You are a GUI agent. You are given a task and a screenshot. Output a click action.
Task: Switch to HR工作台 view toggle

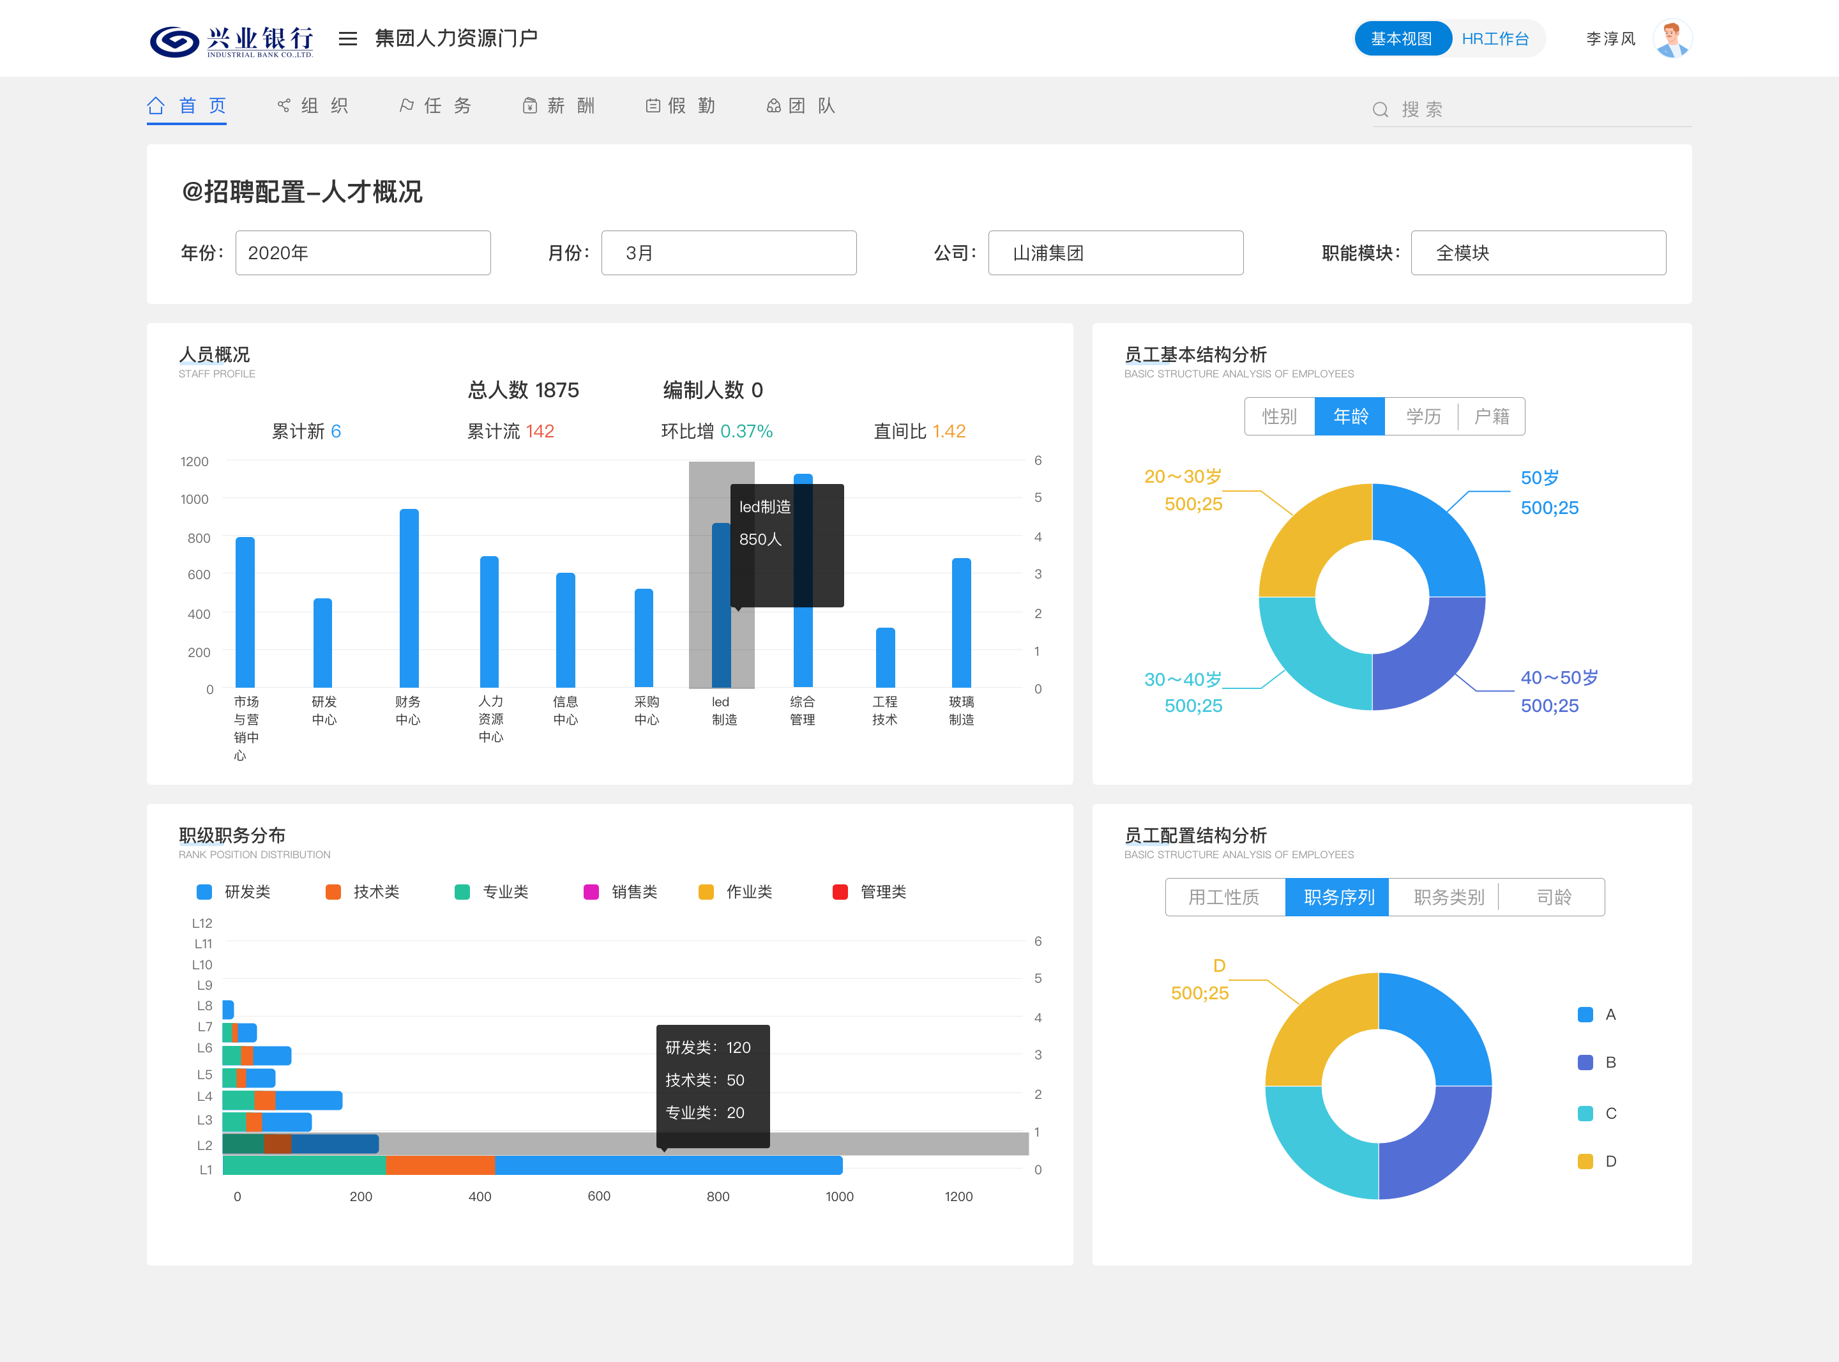pyautogui.click(x=1494, y=39)
